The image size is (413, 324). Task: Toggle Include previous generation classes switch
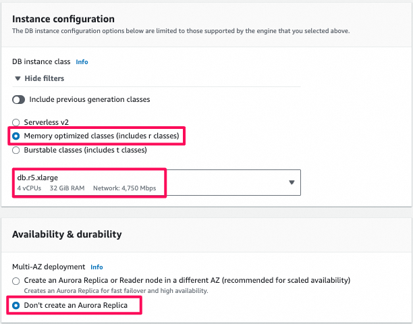coord(18,99)
